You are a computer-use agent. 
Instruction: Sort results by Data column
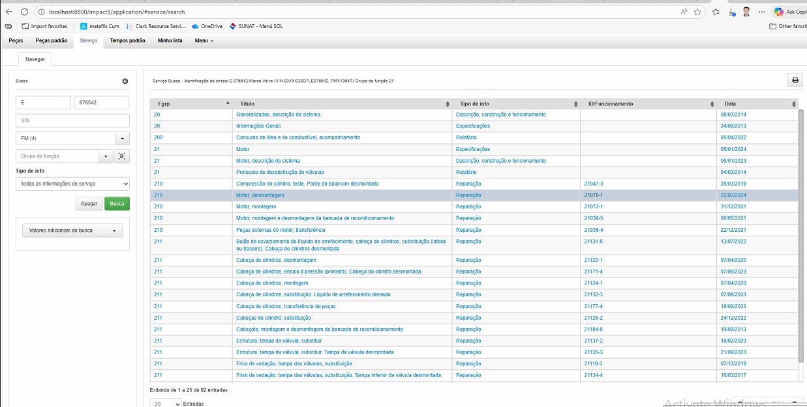coord(793,104)
